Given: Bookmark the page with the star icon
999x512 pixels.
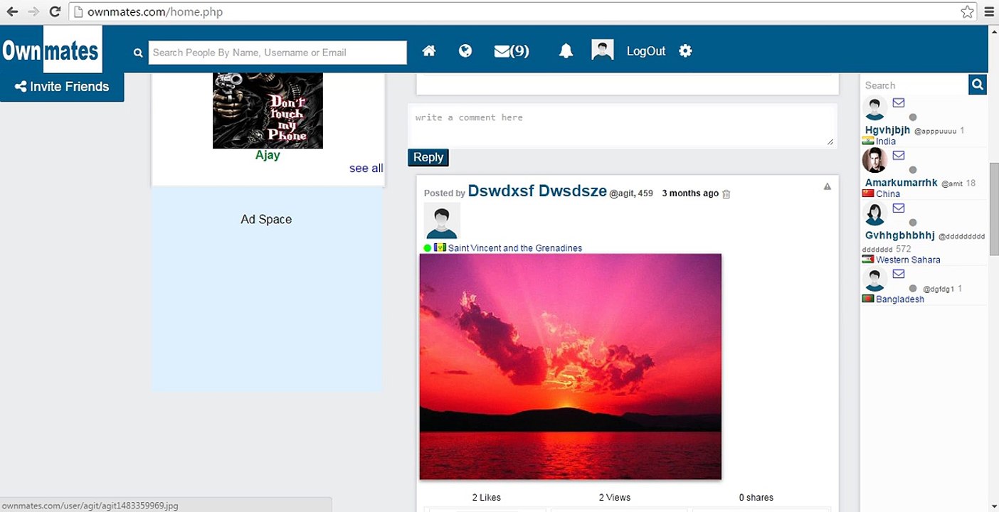Looking at the screenshot, I should tap(967, 11).
